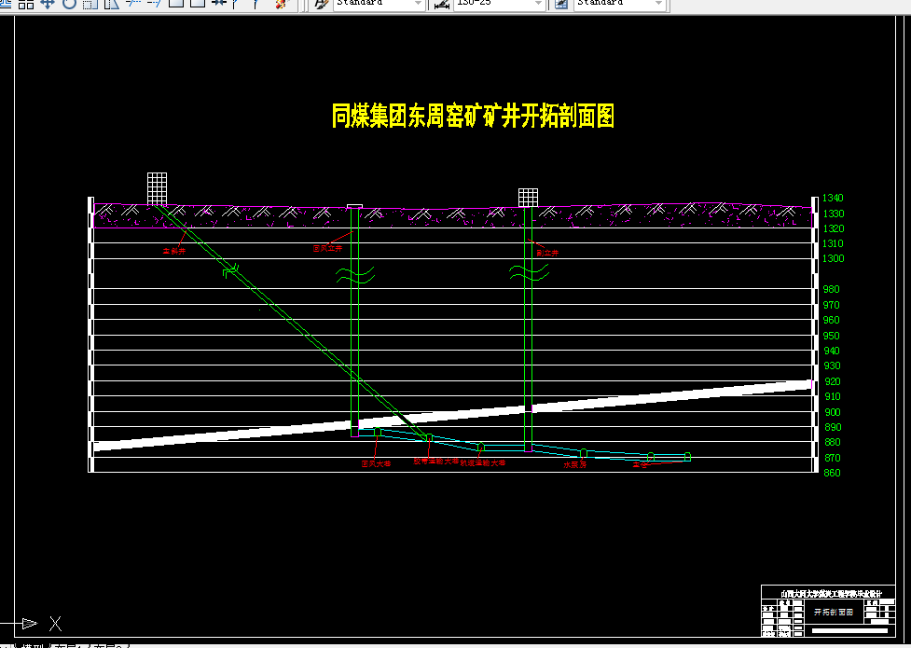Select the Array tool in Modify toolbar
This screenshot has width=911, height=648.
26,4
